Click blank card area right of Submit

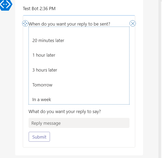point(93,137)
